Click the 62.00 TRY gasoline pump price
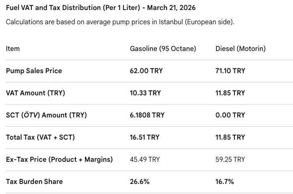 pyautogui.click(x=146, y=71)
